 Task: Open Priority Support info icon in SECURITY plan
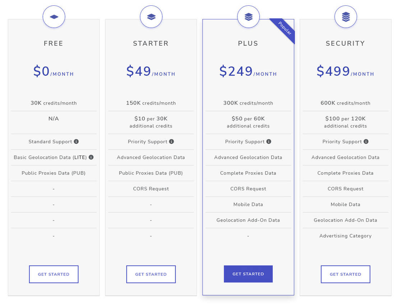click(x=366, y=141)
